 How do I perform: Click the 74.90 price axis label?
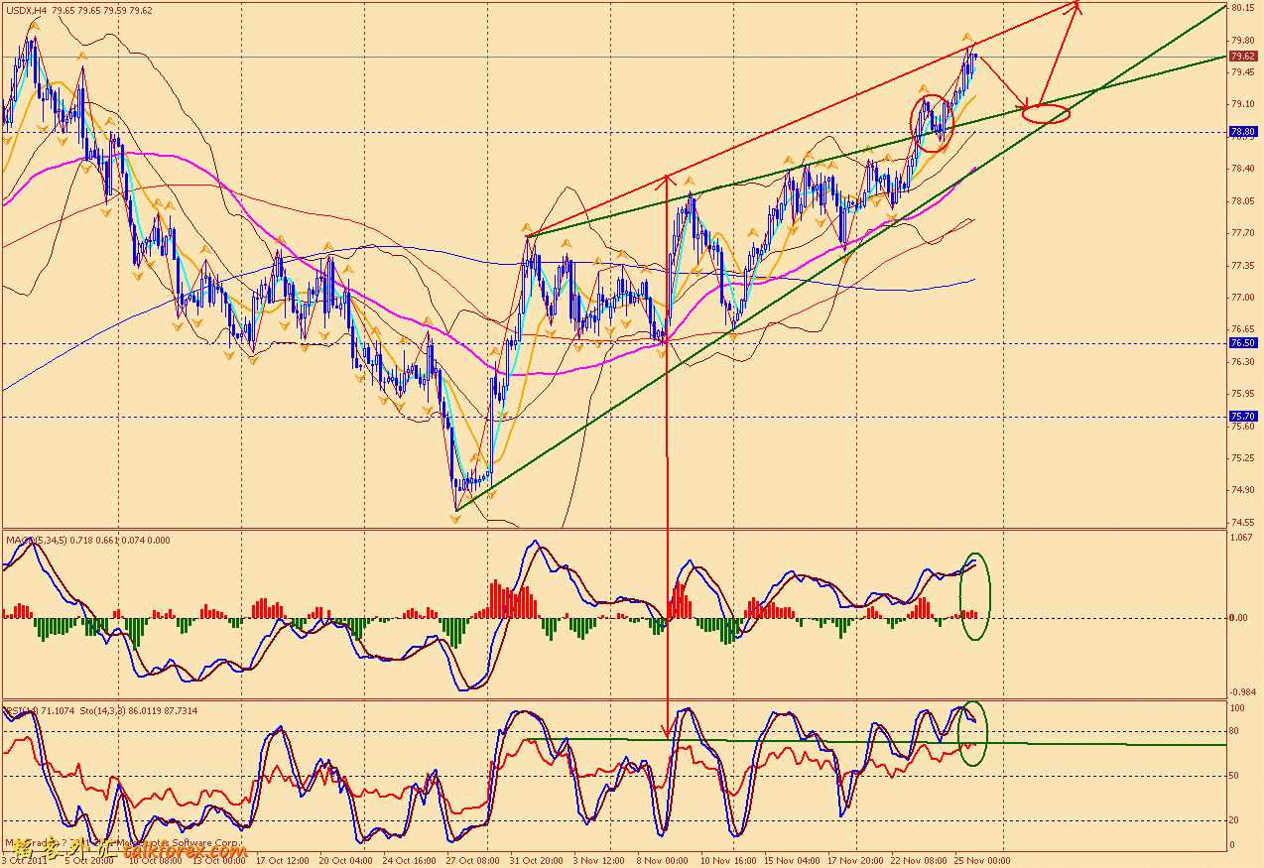[1245, 490]
